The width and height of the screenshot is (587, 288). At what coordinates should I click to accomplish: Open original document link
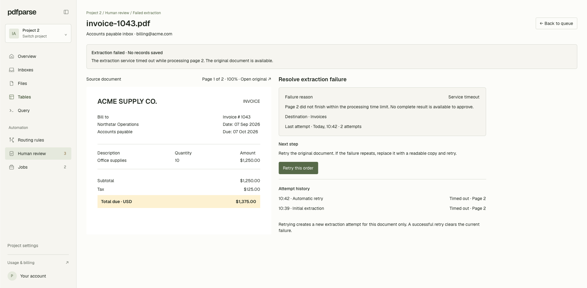point(256,79)
